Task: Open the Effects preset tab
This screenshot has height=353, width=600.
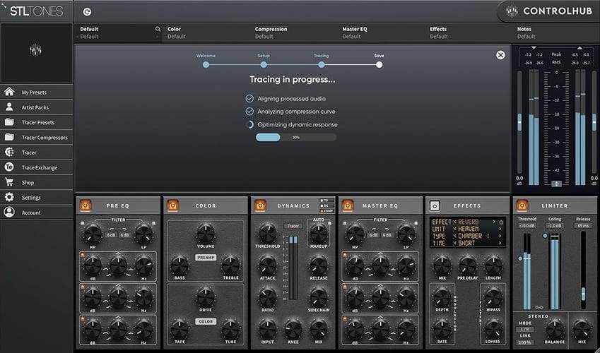Action: (x=470, y=32)
